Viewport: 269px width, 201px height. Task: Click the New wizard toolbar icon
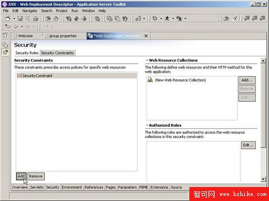pyautogui.click(x=8, y=18)
